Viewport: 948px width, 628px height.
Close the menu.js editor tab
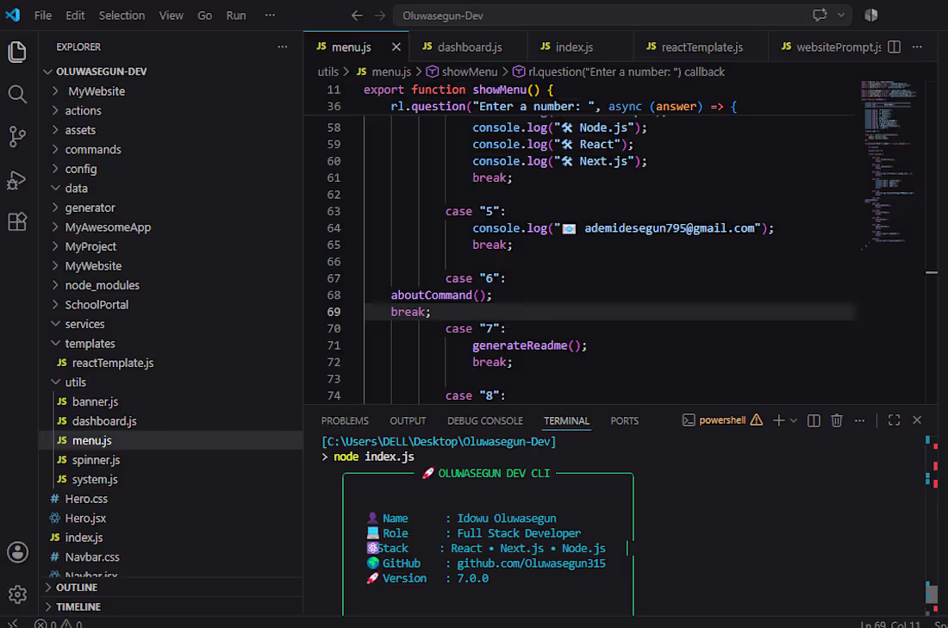(x=396, y=47)
